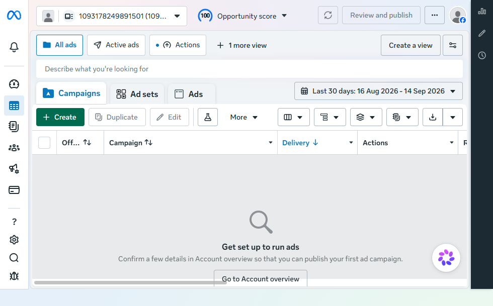This screenshot has width=493, height=306.
Task: Click the Search magnifier icon in sidebar
Action: click(x=14, y=258)
